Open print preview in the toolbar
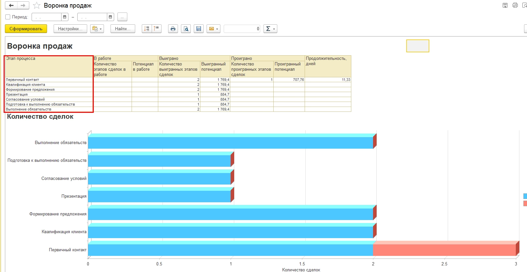Image resolution: width=527 pixels, height=272 pixels. (186, 29)
